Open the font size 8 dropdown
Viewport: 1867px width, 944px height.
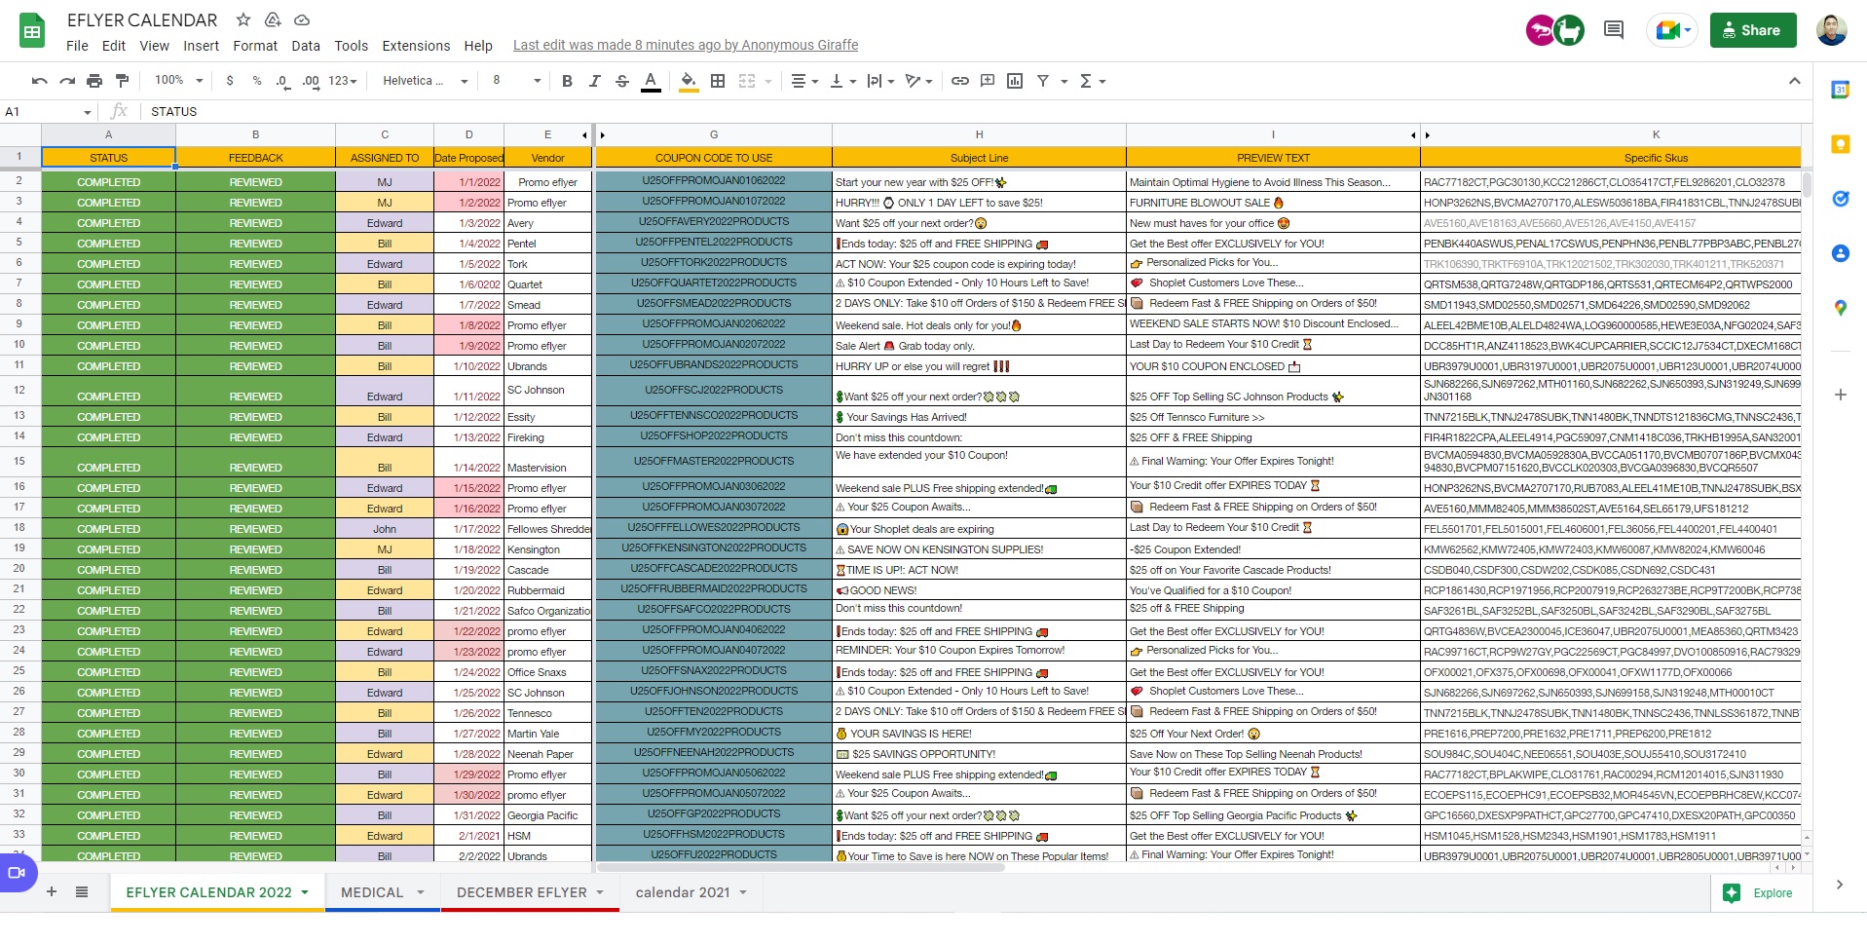[516, 81]
